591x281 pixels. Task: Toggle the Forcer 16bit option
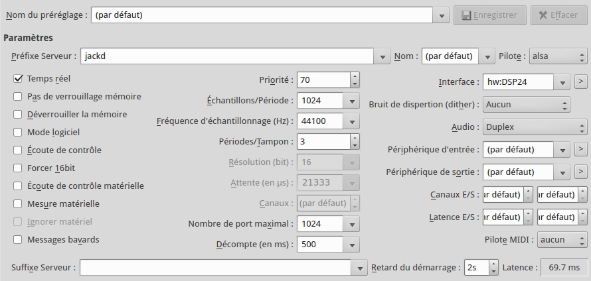(x=19, y=168)
